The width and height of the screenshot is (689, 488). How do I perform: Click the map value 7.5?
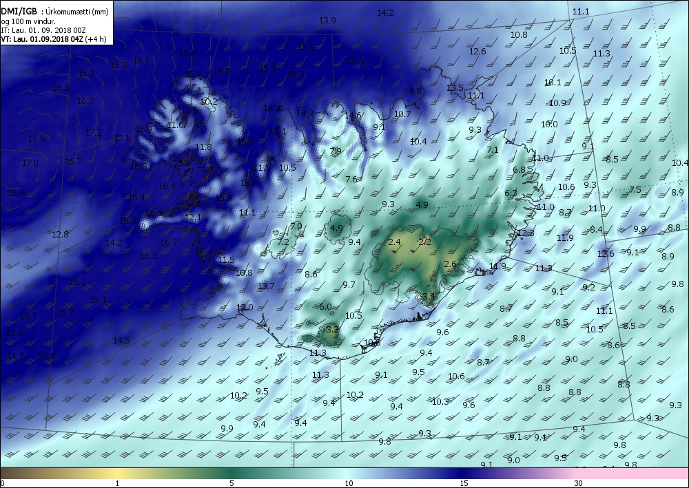click(635, 189)
